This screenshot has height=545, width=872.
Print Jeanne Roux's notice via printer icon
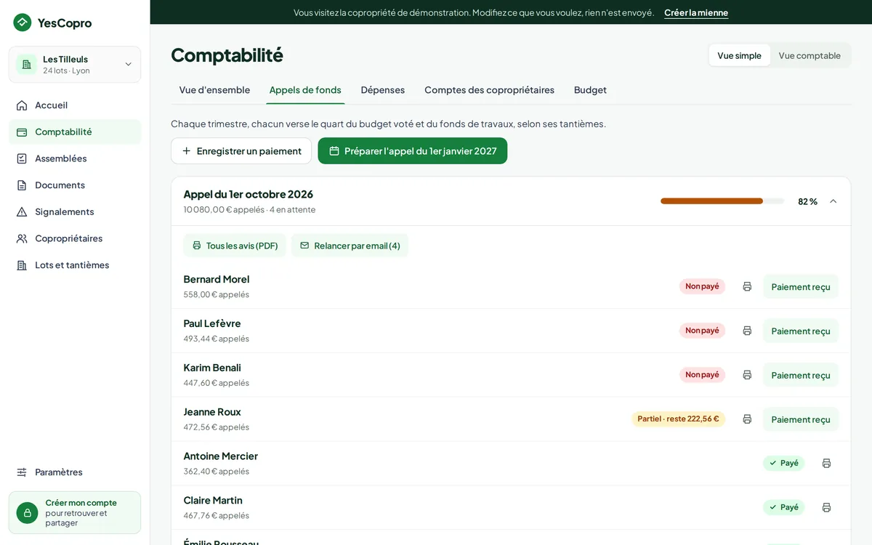(747, 419)
